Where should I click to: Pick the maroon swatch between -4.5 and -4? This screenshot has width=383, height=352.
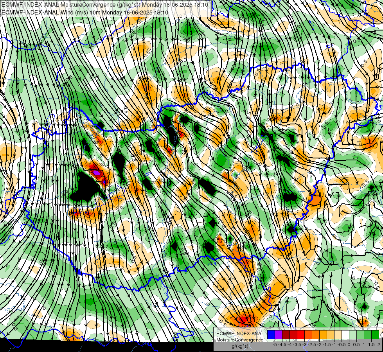tap(286, 335)
